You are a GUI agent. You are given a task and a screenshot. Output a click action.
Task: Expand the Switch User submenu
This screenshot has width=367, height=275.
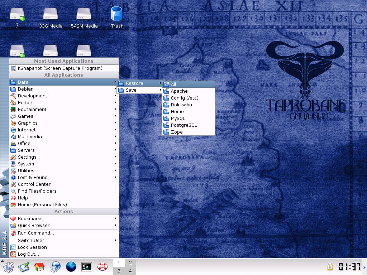point(64,240)
